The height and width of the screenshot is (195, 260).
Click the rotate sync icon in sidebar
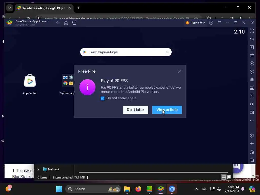pos(252,72)
